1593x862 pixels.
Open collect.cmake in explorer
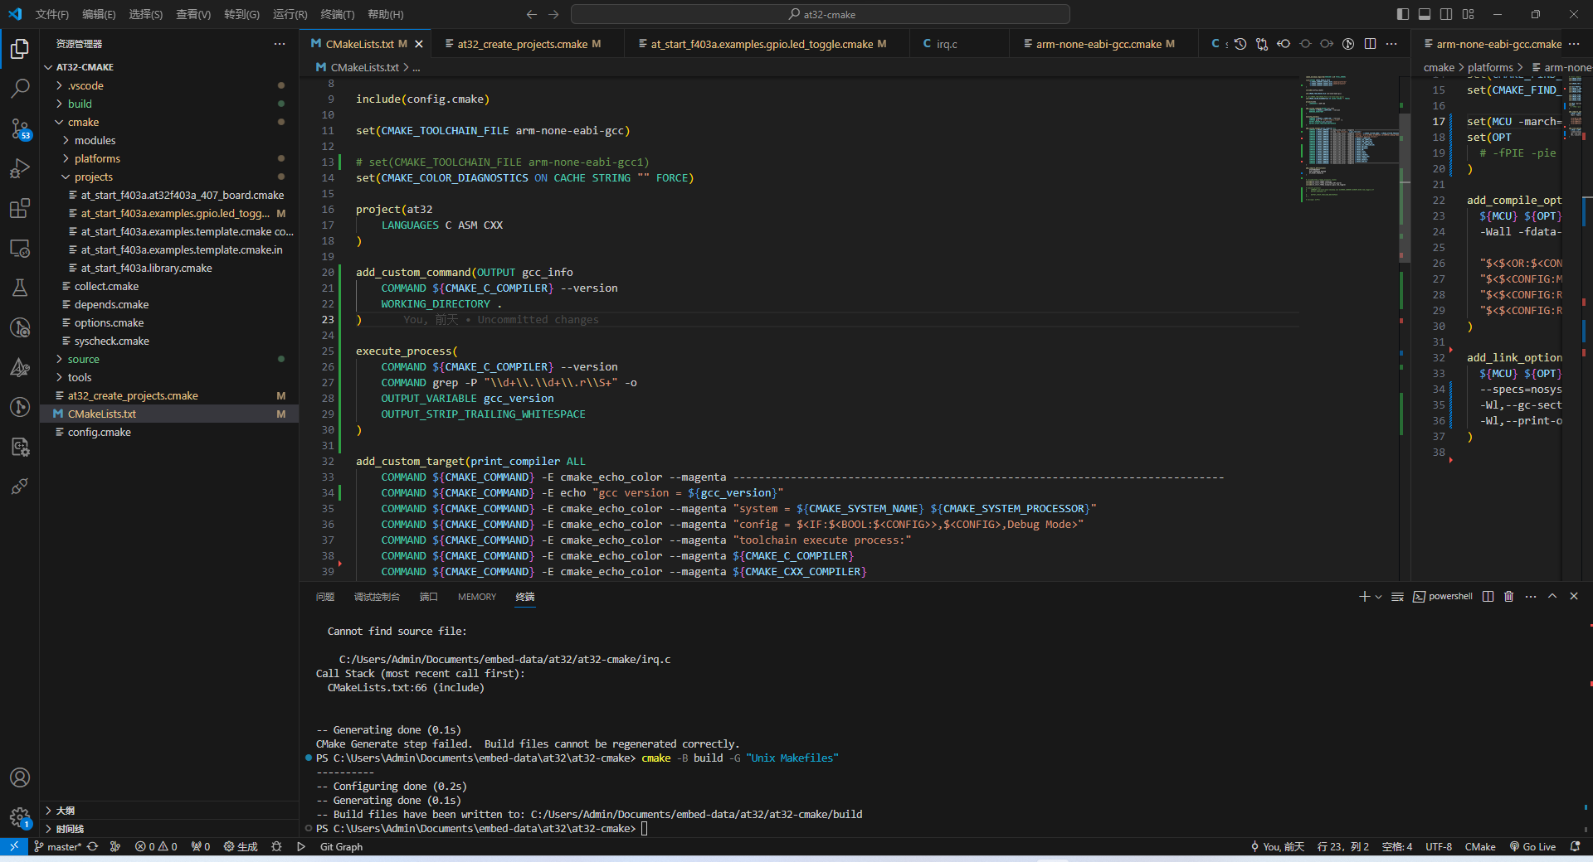[169, 286]
